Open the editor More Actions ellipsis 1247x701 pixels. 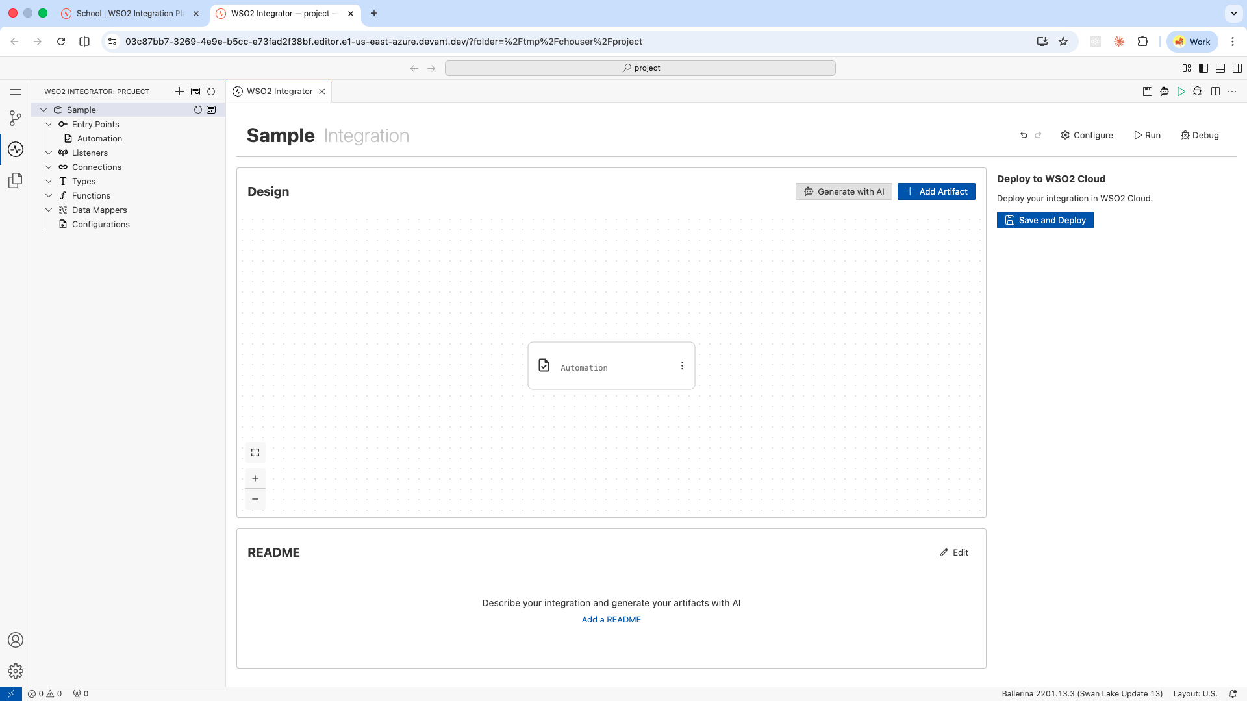pos(1232,92)
